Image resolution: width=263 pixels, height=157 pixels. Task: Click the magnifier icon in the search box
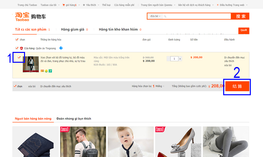(165, 16)
